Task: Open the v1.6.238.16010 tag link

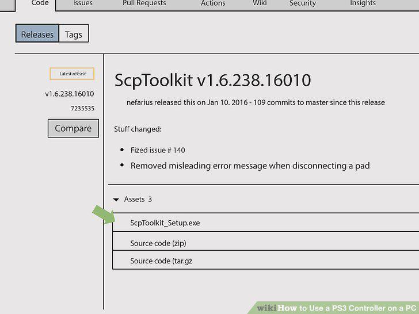Action: point(70,94)
